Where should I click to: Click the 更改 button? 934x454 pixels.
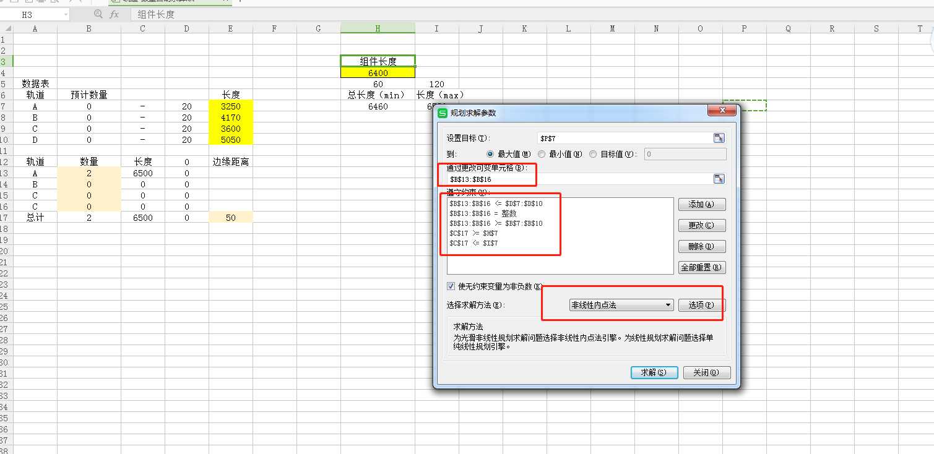point(702,225)
